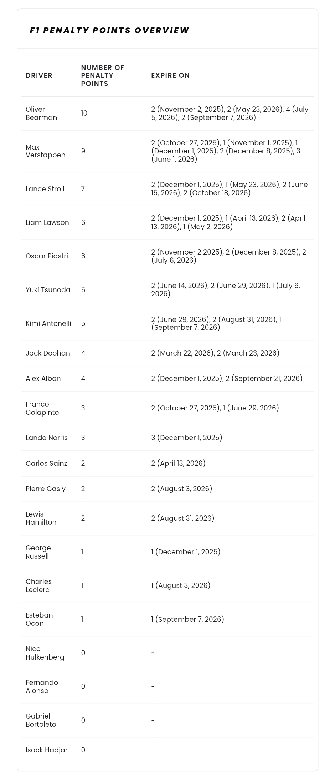Click the Number of Penalty Points header
330x781 pixels.
tap(102, 75)
